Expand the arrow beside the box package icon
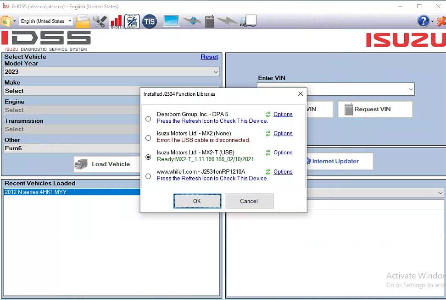Screen dimensions: 446x300 coord(15,21)
